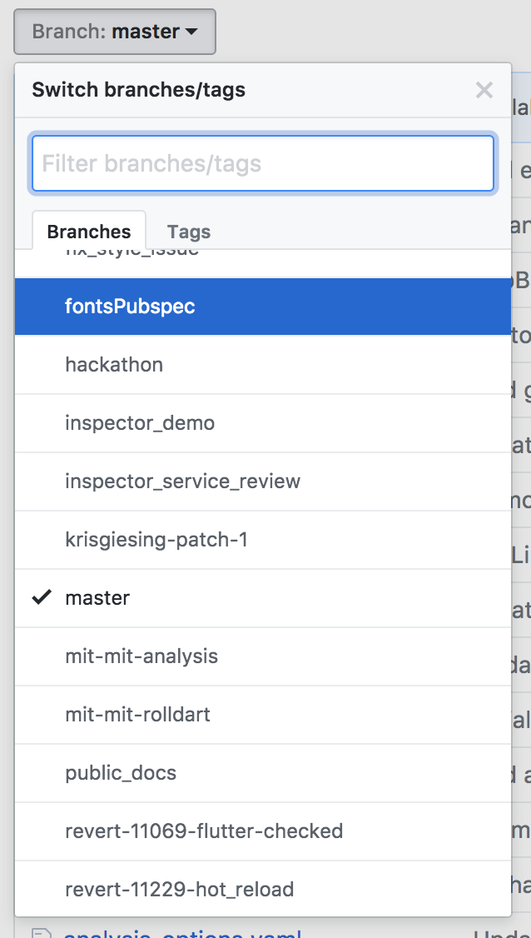Switch to the Tags tab

(x=188, y=232)
